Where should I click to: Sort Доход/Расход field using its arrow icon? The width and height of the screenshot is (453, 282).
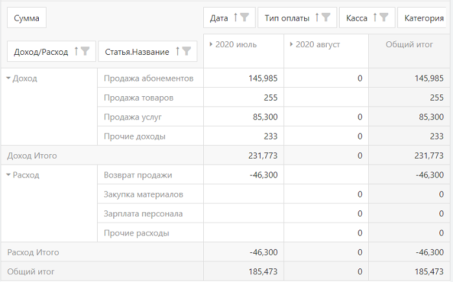coord(76,51)
